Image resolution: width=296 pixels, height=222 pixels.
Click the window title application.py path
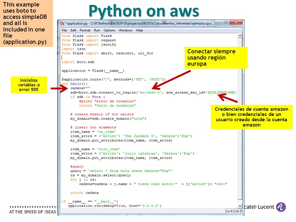click(x=139, y=23)
